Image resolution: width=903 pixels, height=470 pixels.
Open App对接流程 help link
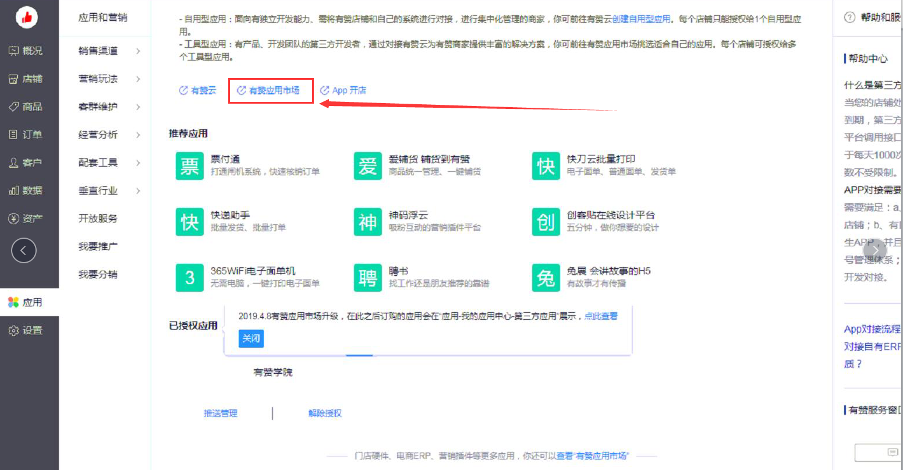pyautogui.click(x=872, y=329)
